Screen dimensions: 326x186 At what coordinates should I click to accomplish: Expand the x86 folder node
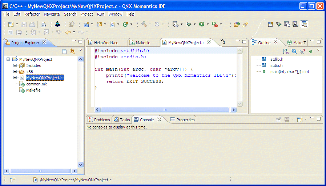[15, 72]
